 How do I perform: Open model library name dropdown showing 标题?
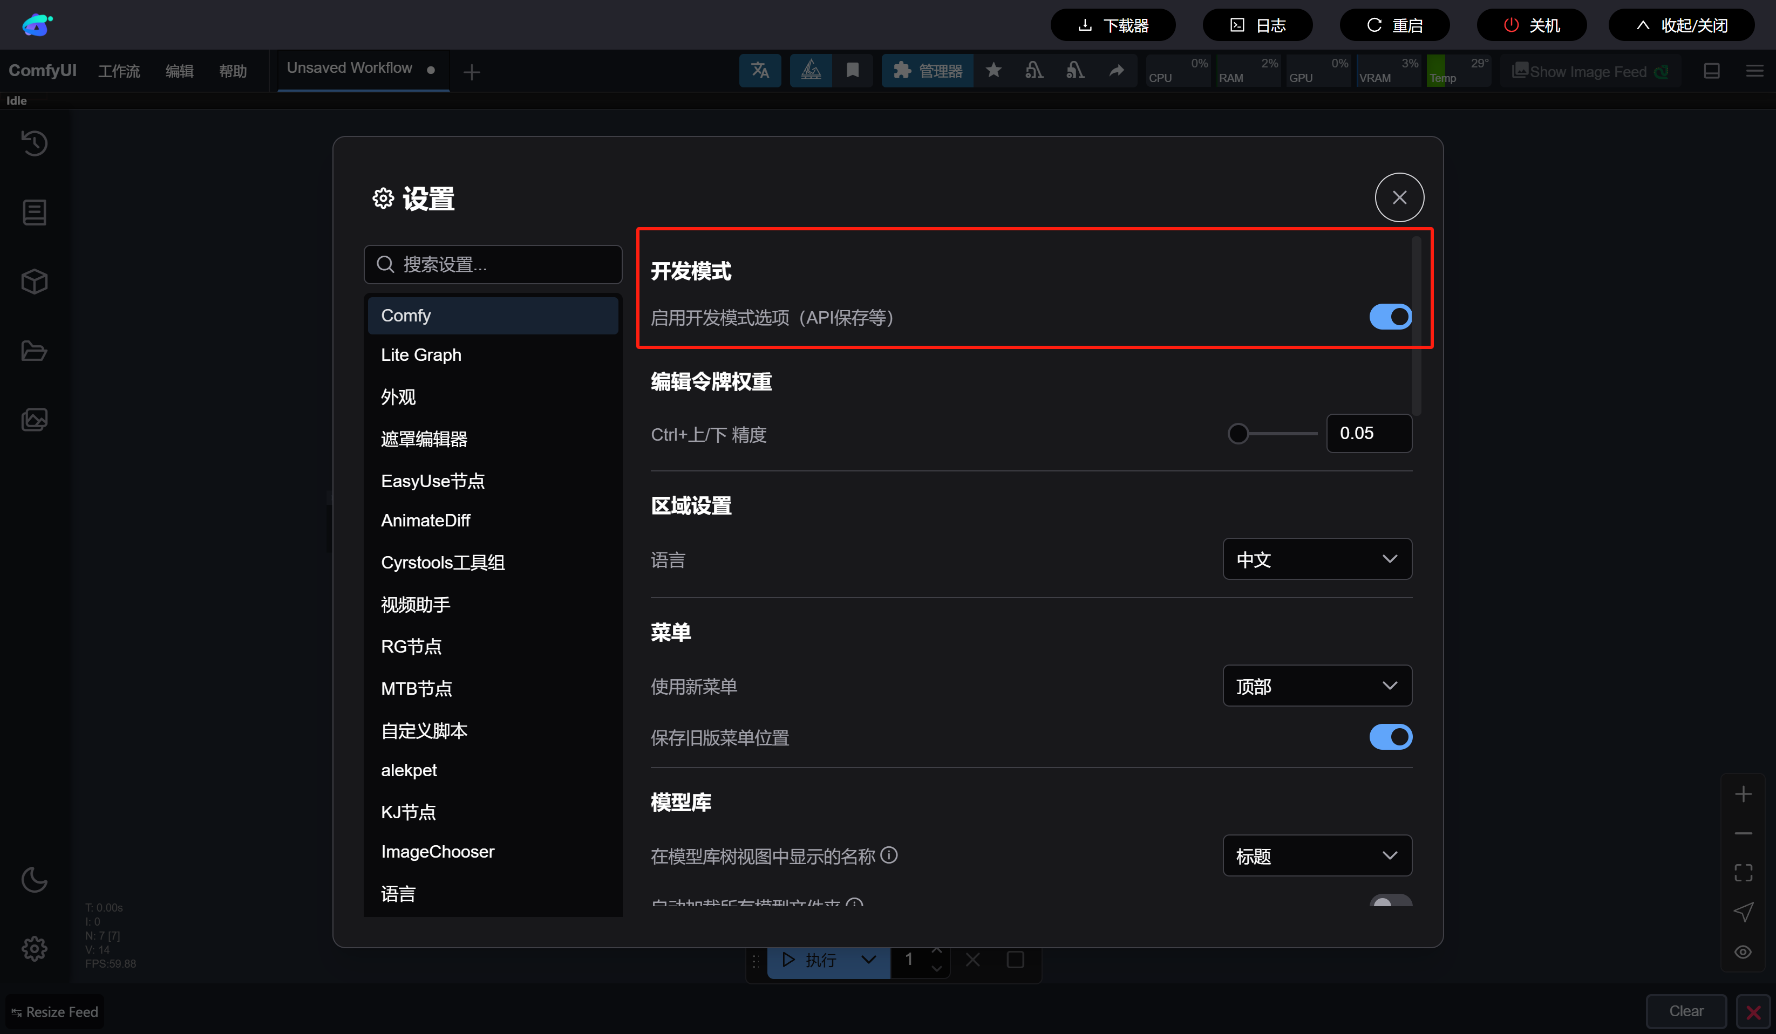pos(1317,856)
